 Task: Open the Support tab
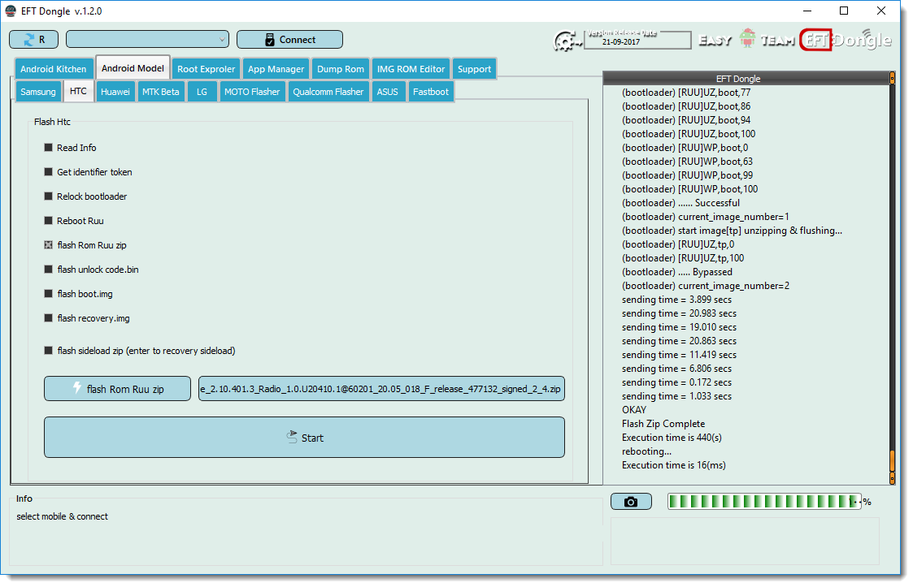[474, 69]
